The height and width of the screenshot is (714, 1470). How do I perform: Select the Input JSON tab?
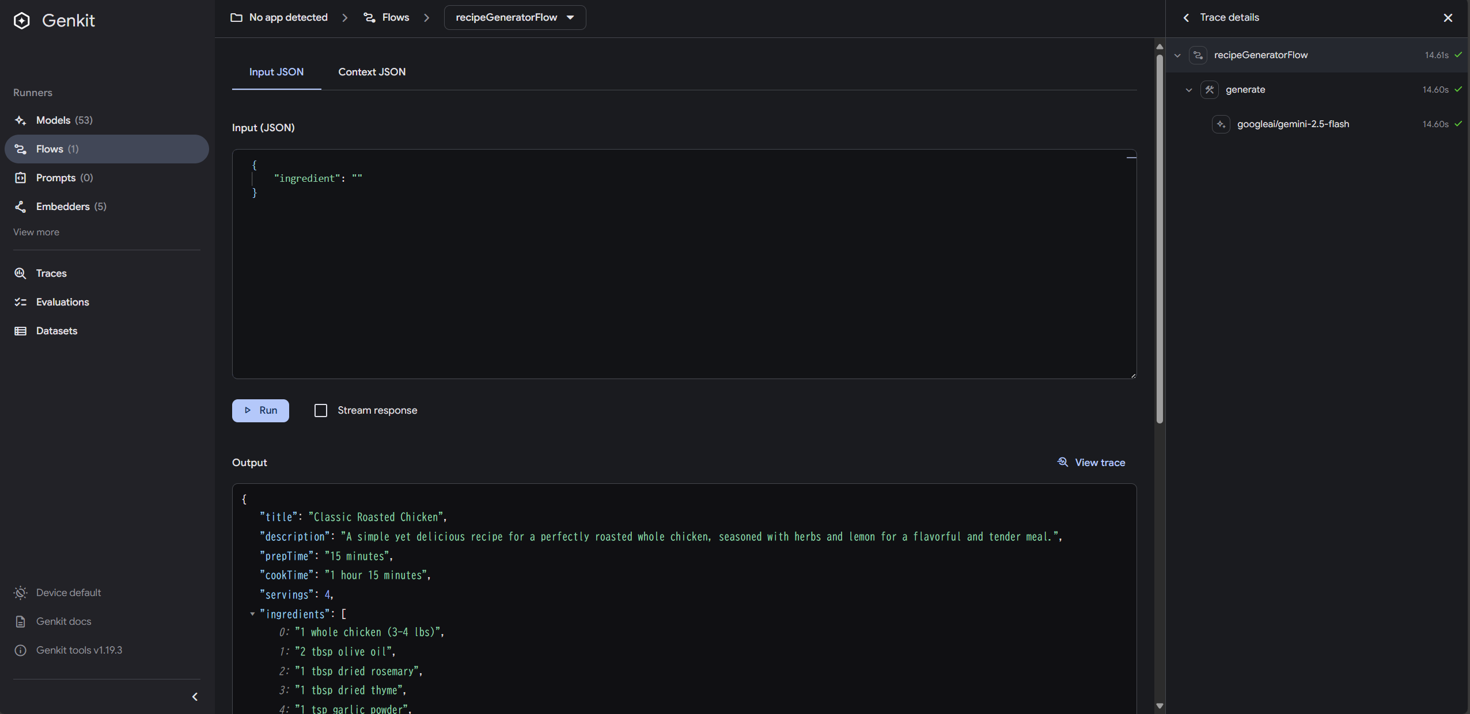(x=276, y=72)
